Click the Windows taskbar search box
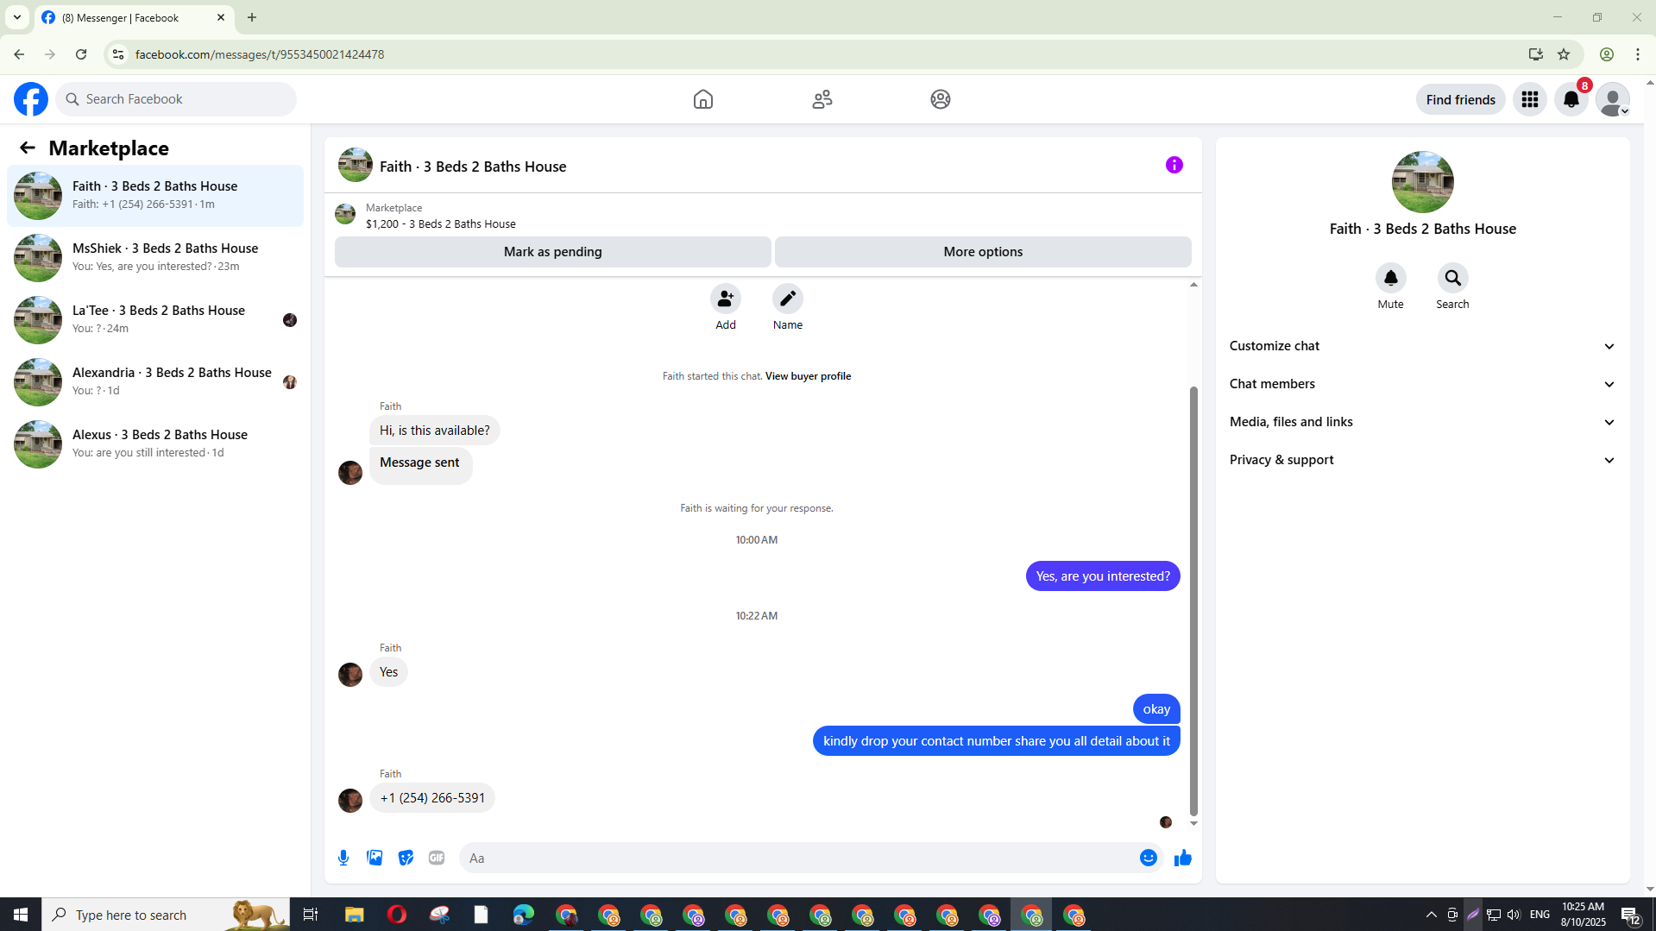Image resolution: width=1656 pixels, height=931 pixels. point(166,915)
